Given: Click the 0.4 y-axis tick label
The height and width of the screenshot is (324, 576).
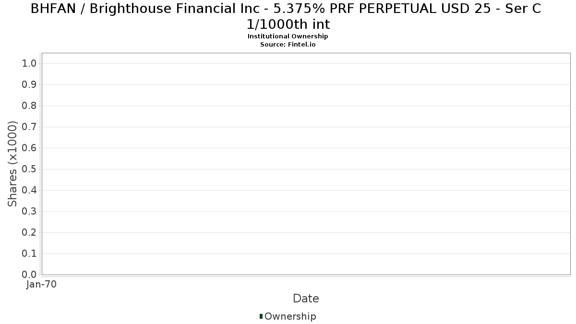Looking at the screenshot, I should point(30,191).
